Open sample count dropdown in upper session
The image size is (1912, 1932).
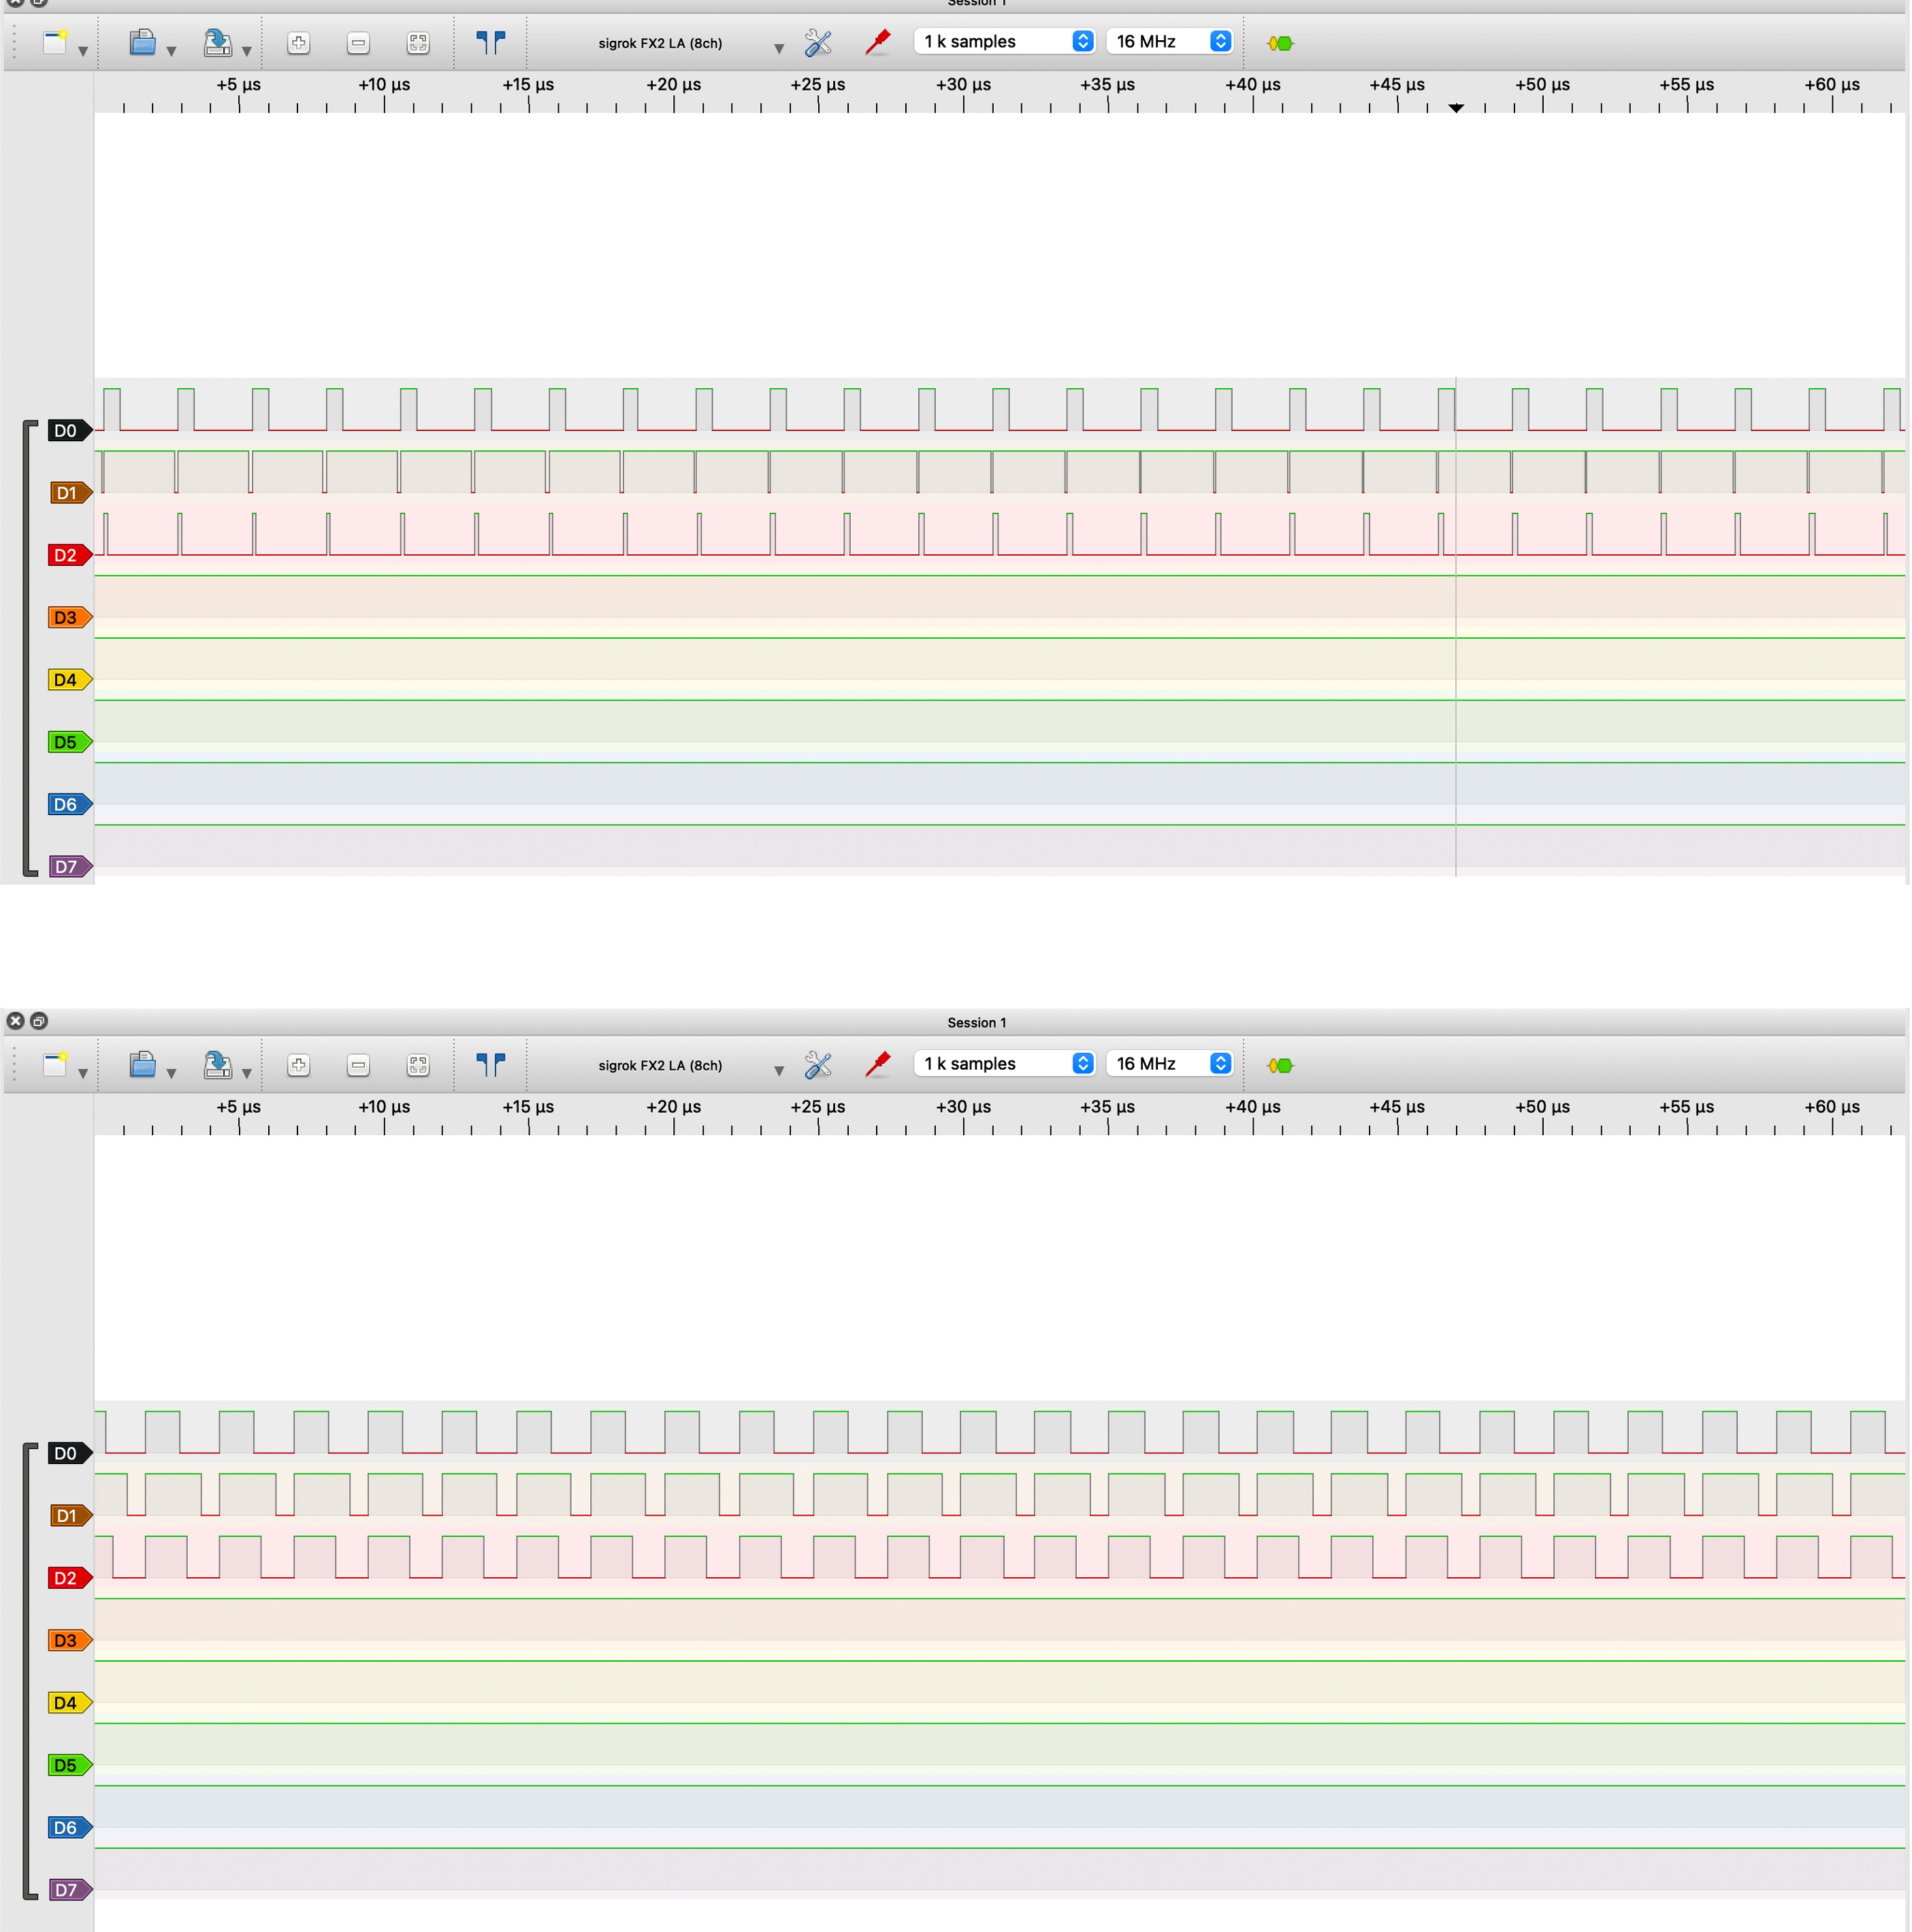(x=1003, y=42)
